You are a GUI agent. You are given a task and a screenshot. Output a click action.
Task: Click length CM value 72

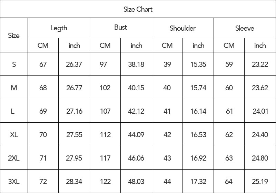[x=43, y=181]
